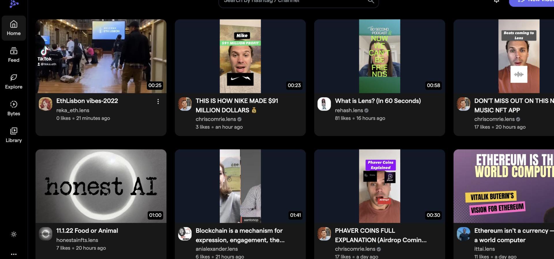554x259 pixels.
Task: Click the rehash.lens channel avatar
Action: (324, 104)
